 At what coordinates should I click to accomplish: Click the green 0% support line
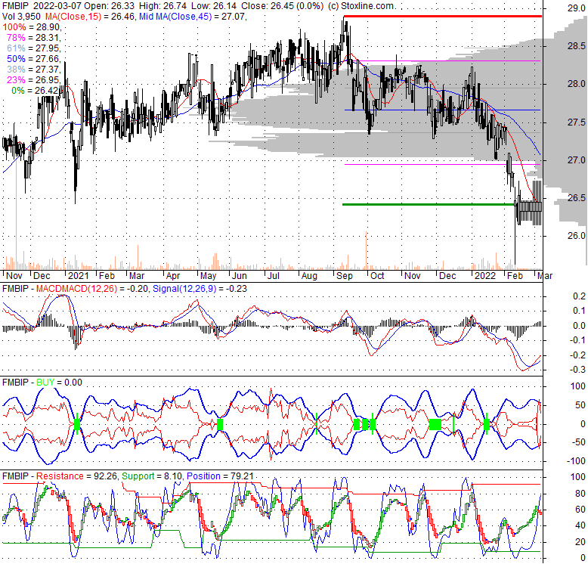point(429,204)
